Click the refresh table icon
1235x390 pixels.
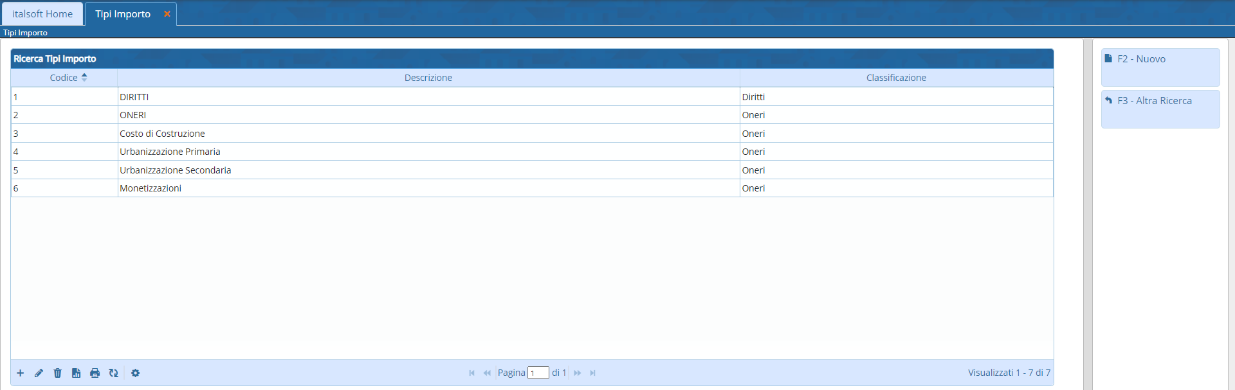click(x=114, y=373)
